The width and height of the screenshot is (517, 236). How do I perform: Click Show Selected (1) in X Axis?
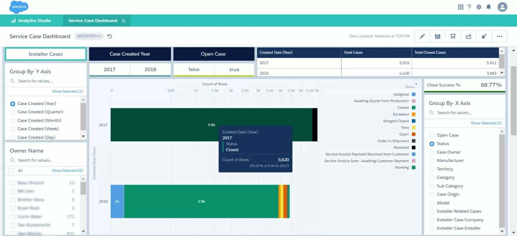pyautogui.click(x=486, y=123)
